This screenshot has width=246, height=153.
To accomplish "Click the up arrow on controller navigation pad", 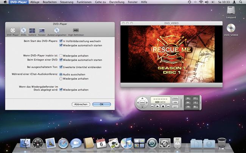I will tap(142, 98).
